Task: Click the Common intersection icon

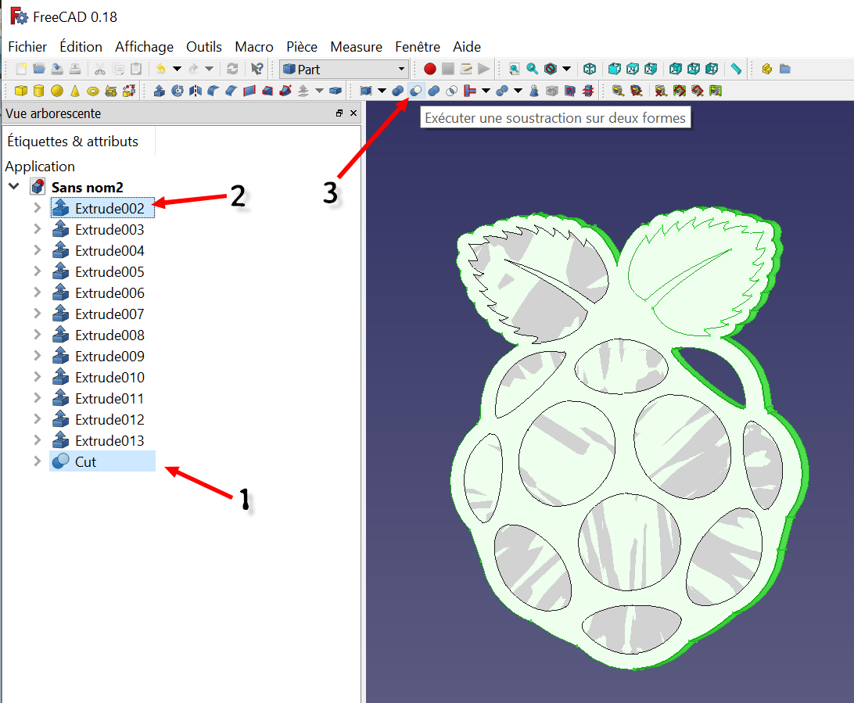Action: point(451,91)
